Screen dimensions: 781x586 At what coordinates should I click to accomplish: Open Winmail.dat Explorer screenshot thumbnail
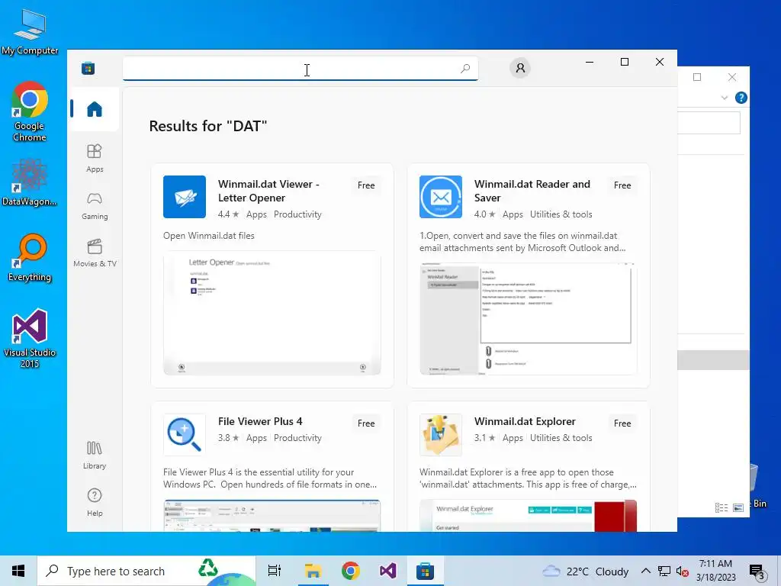(x=528, y=516)
